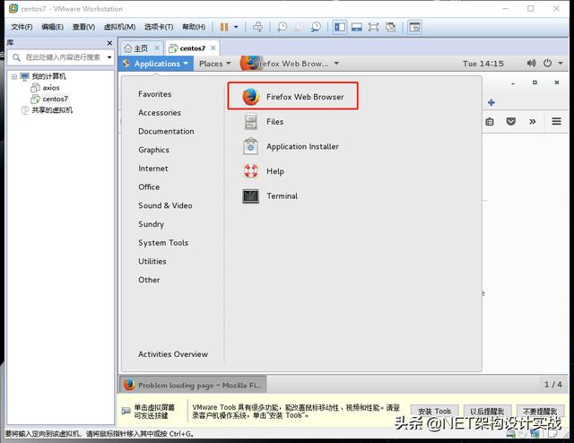Select the Sound & Video category
The width and height of the screenshot is (574, 443).
[165, 205]
